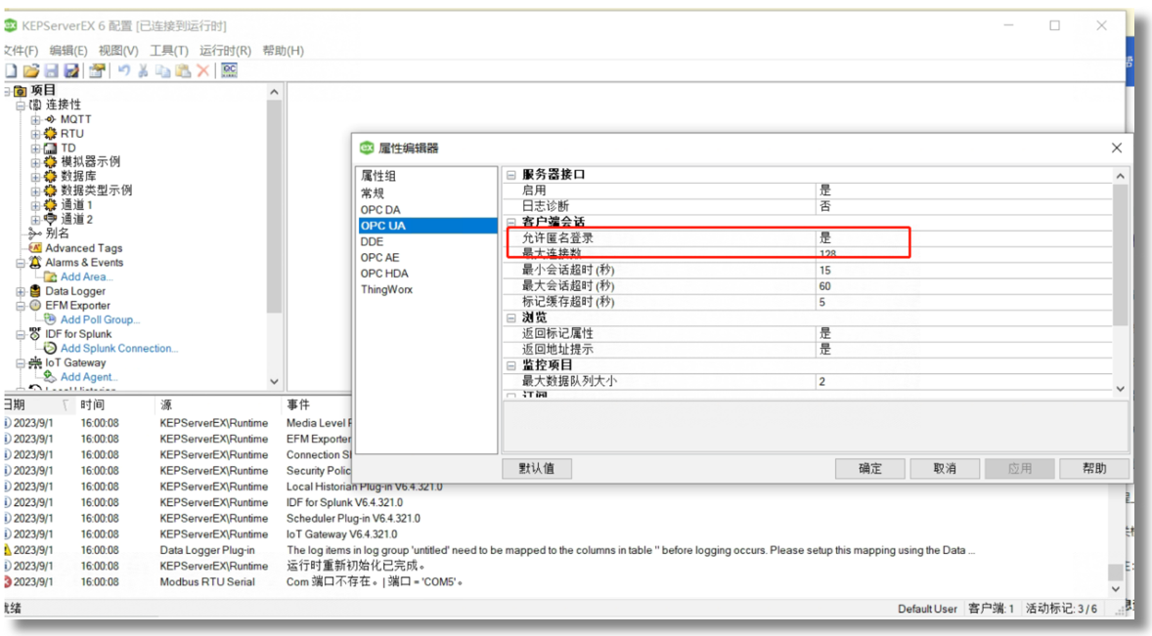Click the 别名 alias icon

(x=35, y=233)
